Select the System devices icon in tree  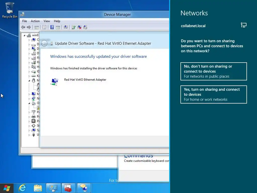[34, 130]
